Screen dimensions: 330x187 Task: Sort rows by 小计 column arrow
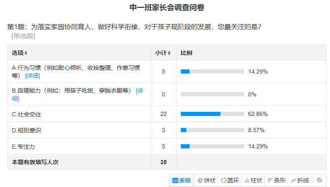169,53
